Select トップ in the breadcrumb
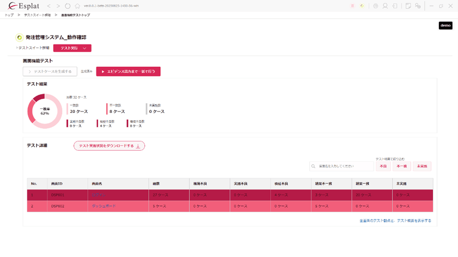Viewport: 458px width, 257px height. pyautogui.click(x=9, y=15)
